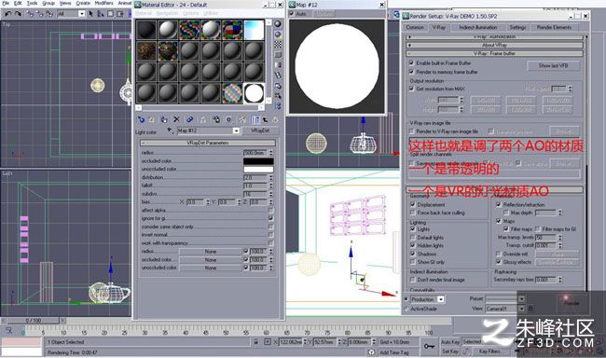606x358 pixels.
Task: Click the black occluded color swatch
Action: (x=258, y=161)
